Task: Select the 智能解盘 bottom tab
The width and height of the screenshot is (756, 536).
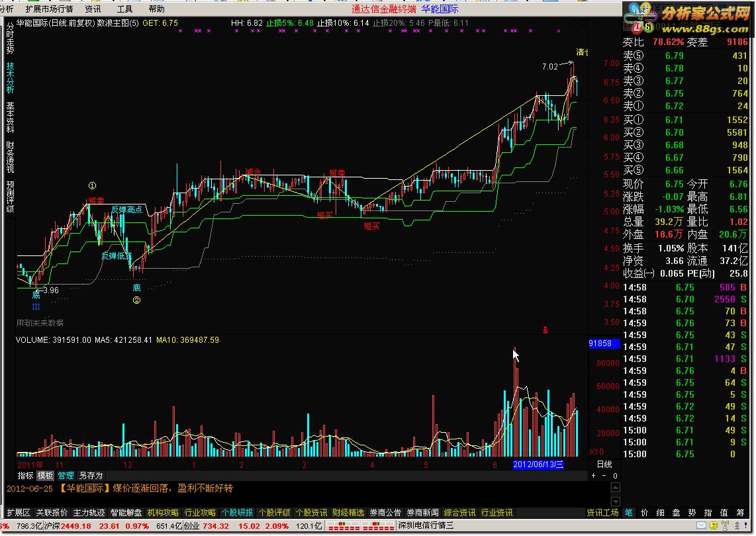Action: click(126, 513)
